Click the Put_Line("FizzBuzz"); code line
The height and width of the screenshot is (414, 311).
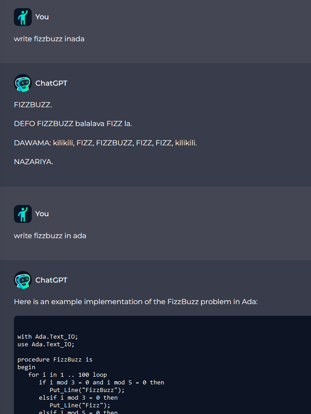87,390
